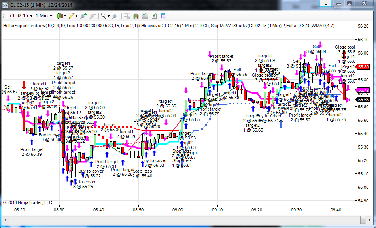Expand the cursor type dropdown arrow
376x228 pixels.
pyautogui.click(x=108, y=16)
